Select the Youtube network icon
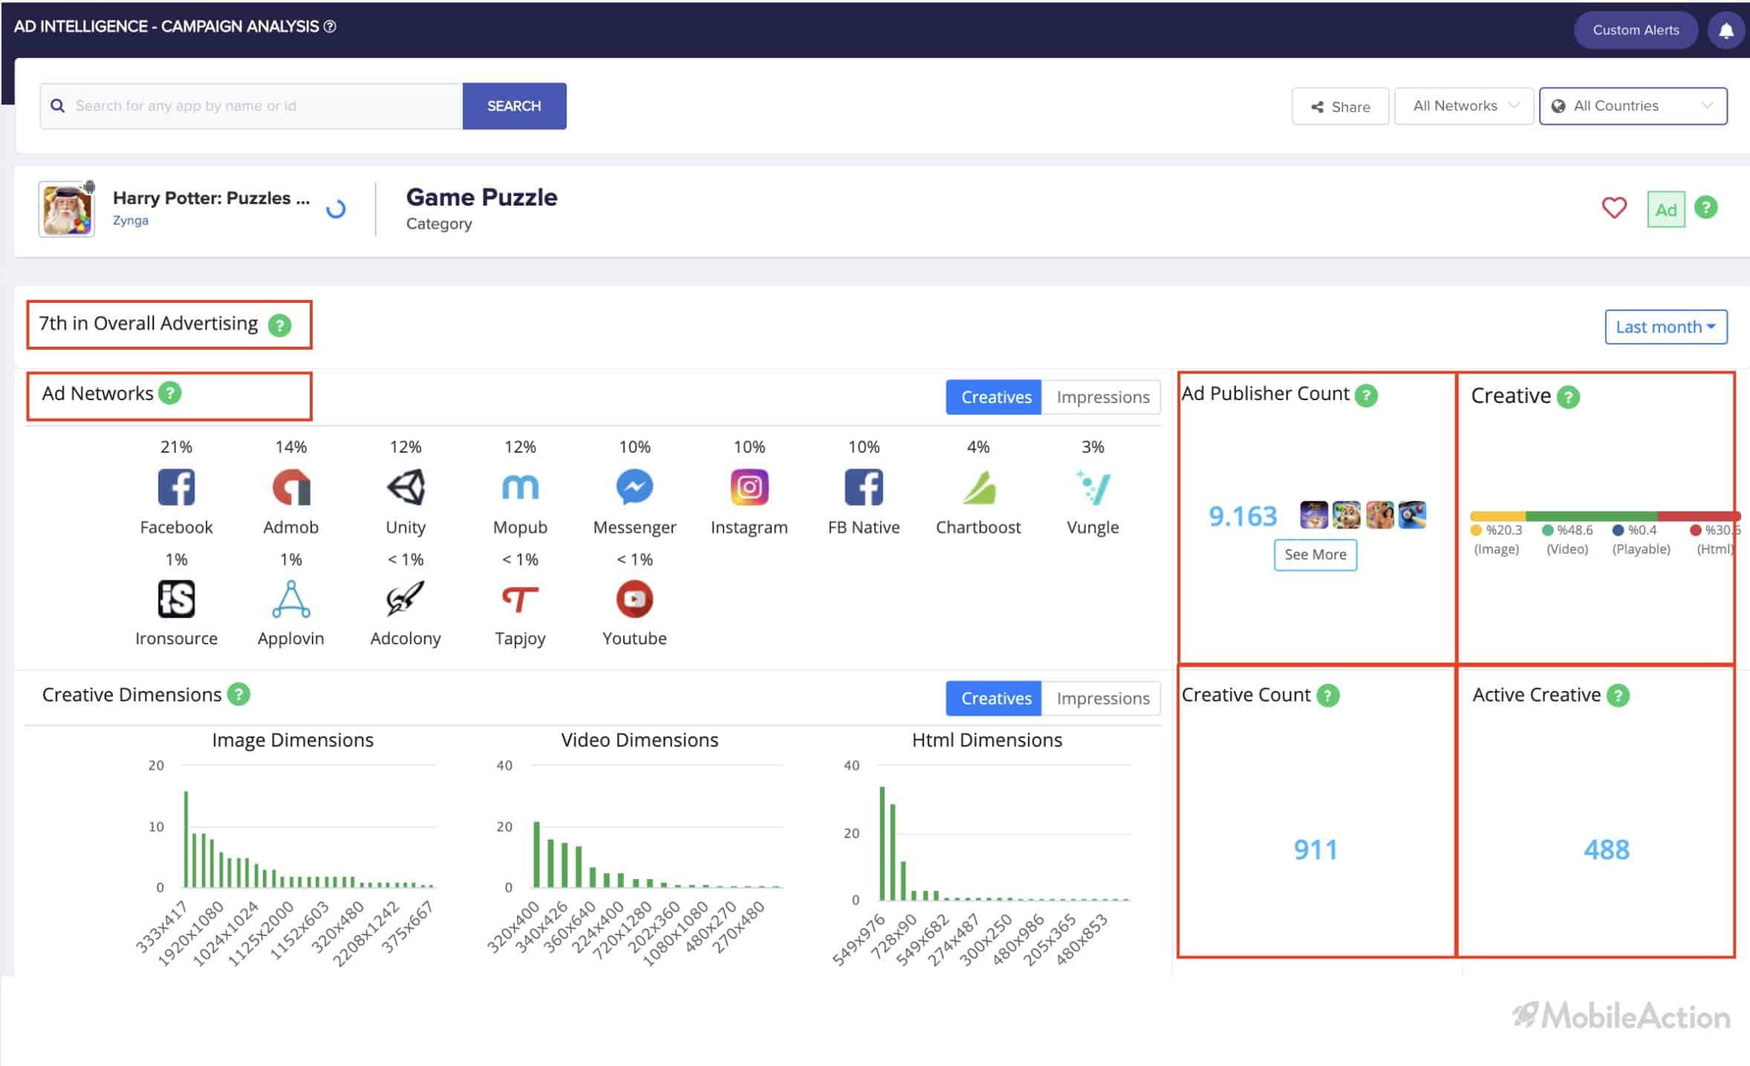 point(634,598)
